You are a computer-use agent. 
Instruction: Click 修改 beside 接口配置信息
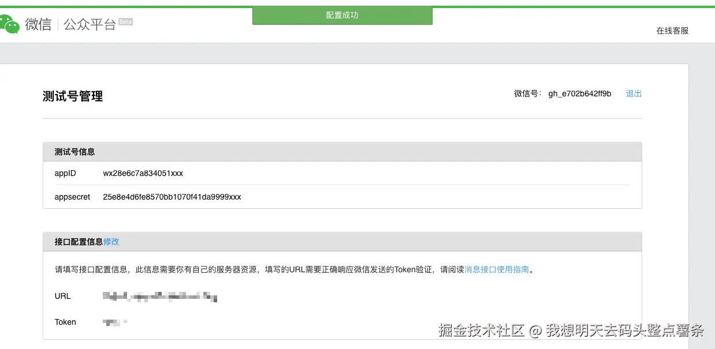click(x=111, y=242)
